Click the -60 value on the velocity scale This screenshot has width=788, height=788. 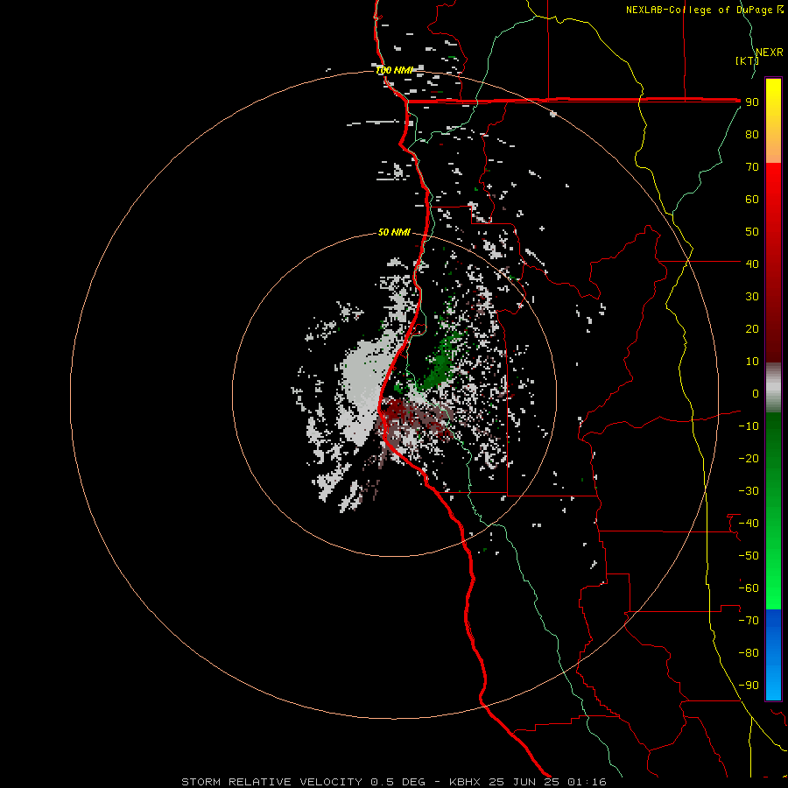(x=749, y=588)
